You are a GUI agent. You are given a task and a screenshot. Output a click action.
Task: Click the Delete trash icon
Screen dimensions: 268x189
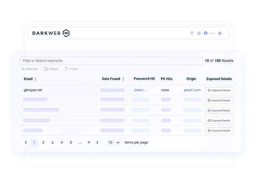66,69
